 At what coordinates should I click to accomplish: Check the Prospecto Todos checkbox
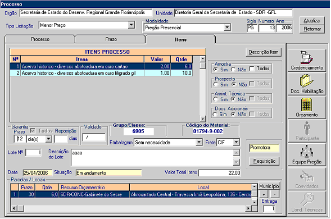(252, 84)
